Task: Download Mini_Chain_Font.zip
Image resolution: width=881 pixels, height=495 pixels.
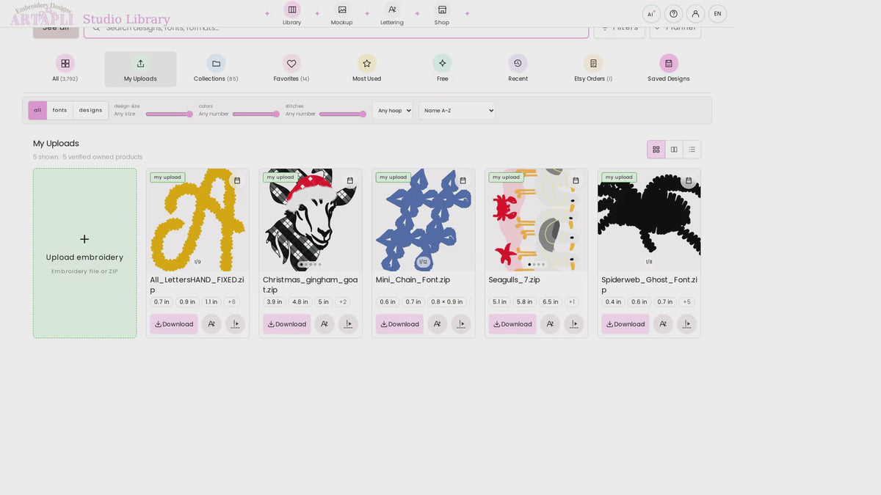Action: (x=399, y=324)
